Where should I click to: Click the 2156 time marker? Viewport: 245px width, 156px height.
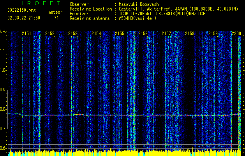[143, 34]
